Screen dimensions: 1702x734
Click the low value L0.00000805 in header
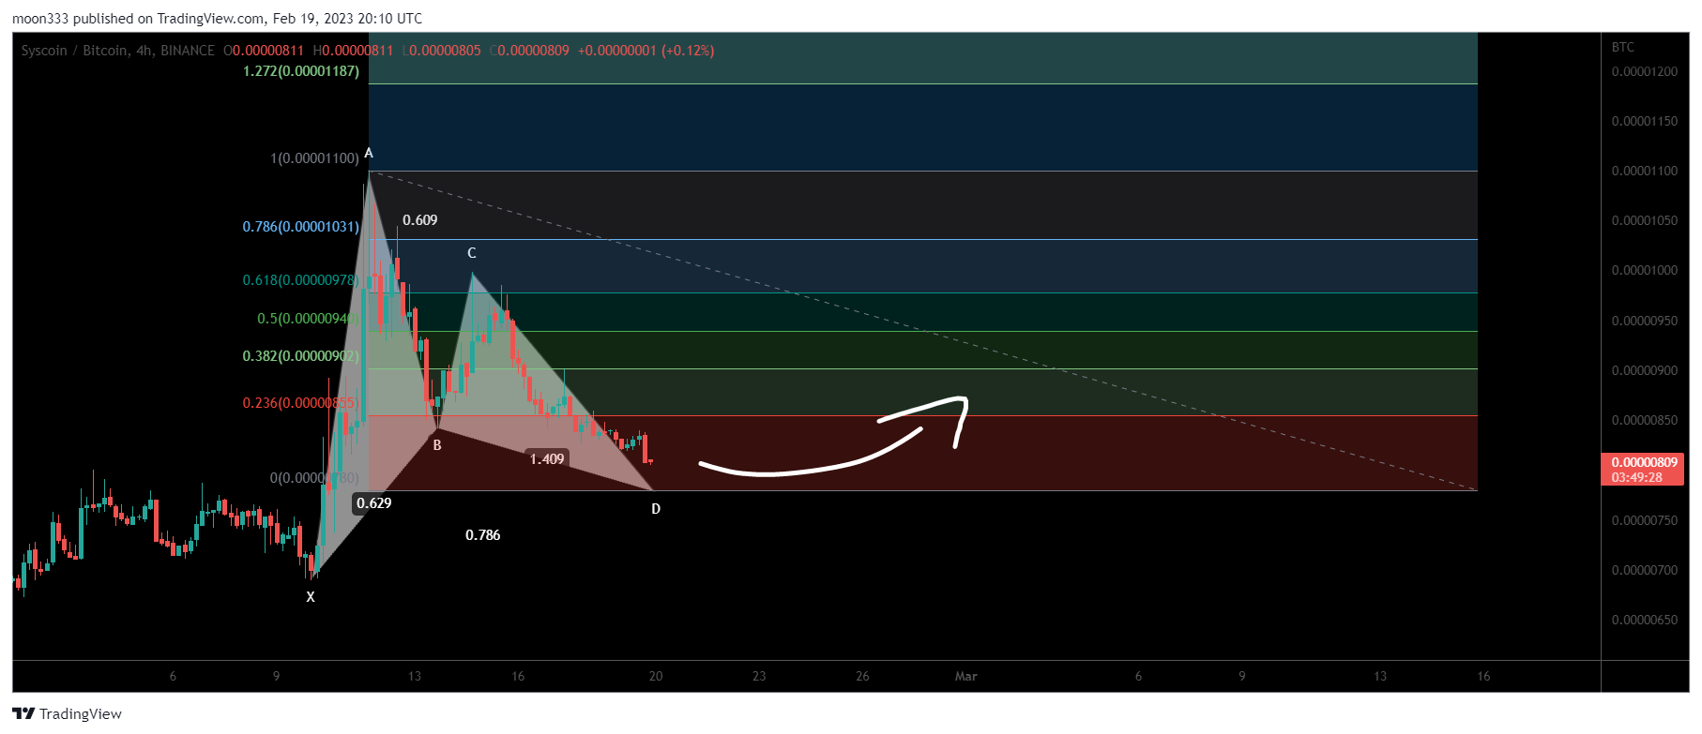point(441,51)
